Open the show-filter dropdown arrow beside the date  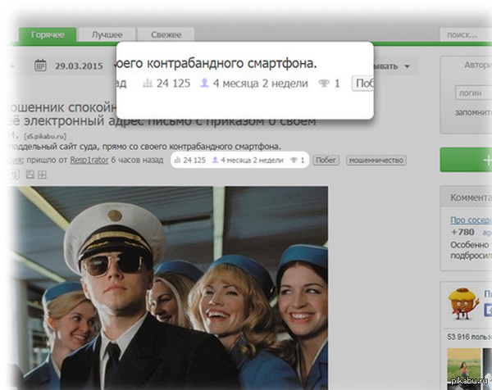408,66
